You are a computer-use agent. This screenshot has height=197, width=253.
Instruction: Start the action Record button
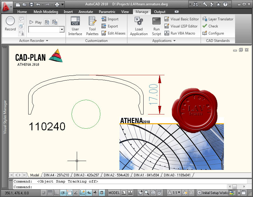pos(10,24)
